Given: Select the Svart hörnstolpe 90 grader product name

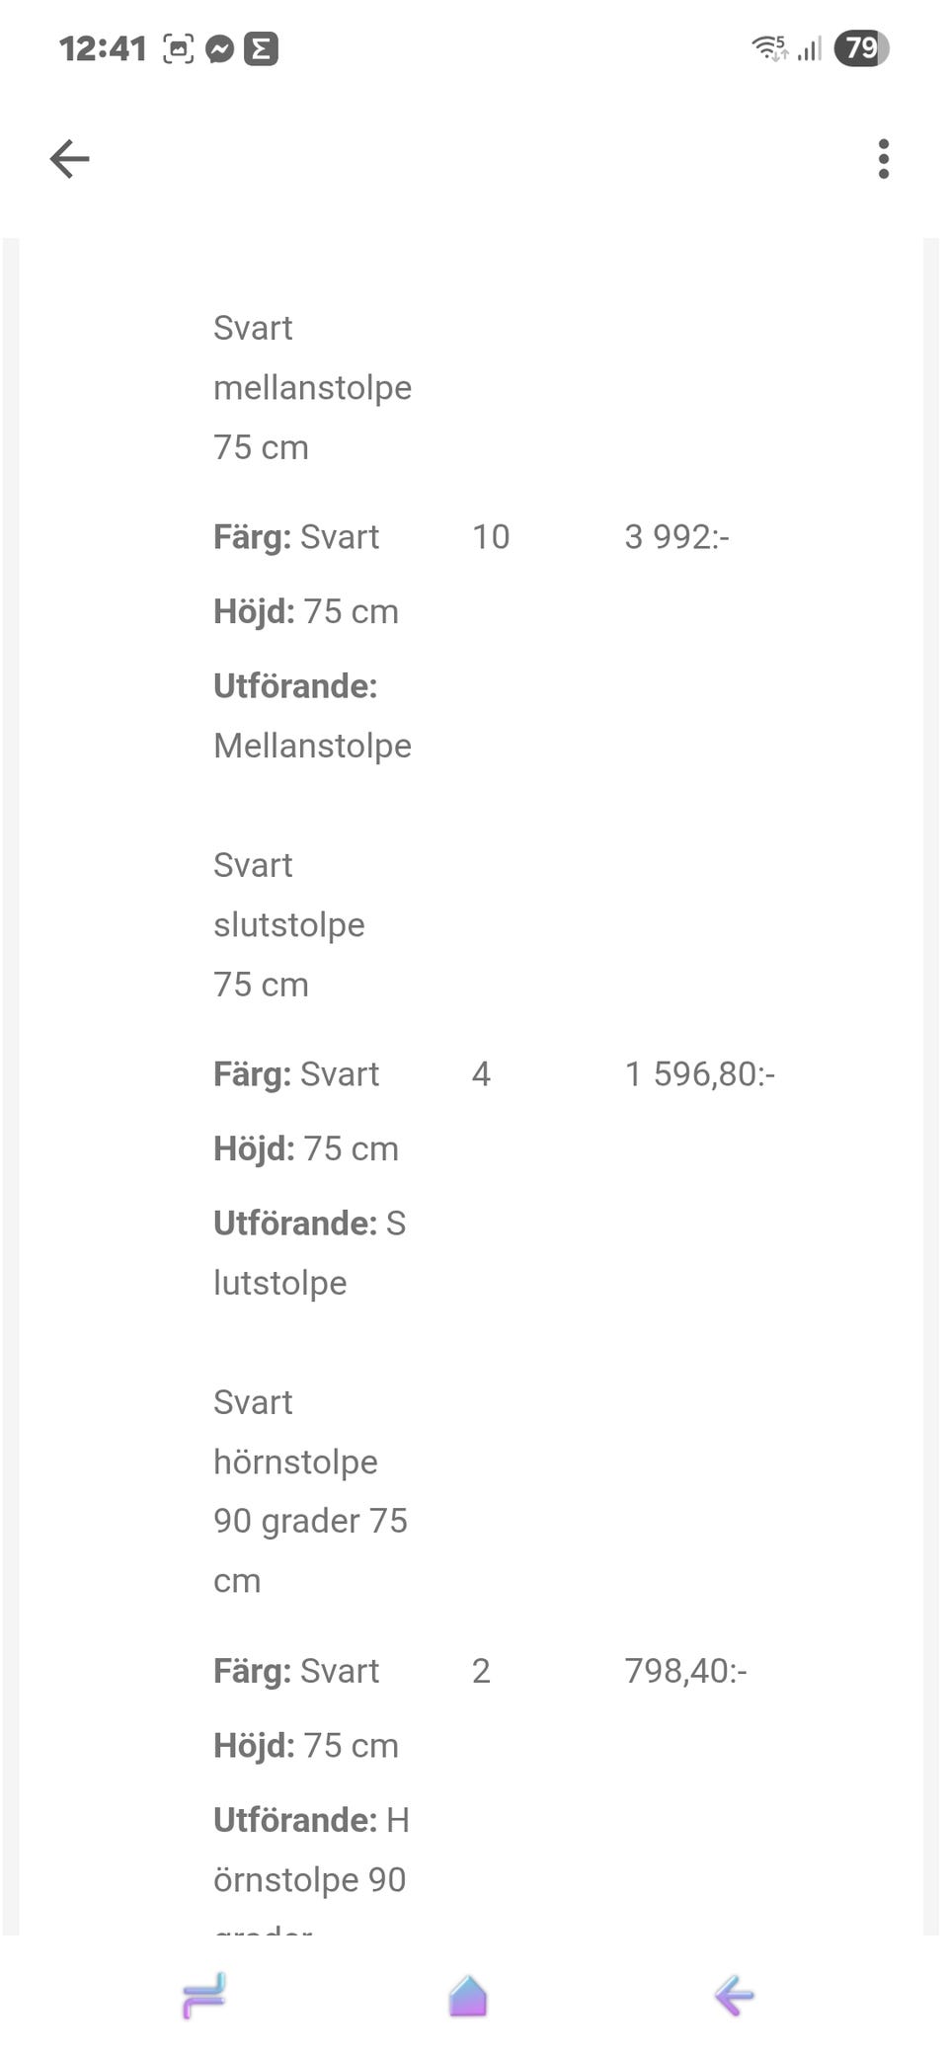Looking at the screenshot, I should tap(310, 1491).
